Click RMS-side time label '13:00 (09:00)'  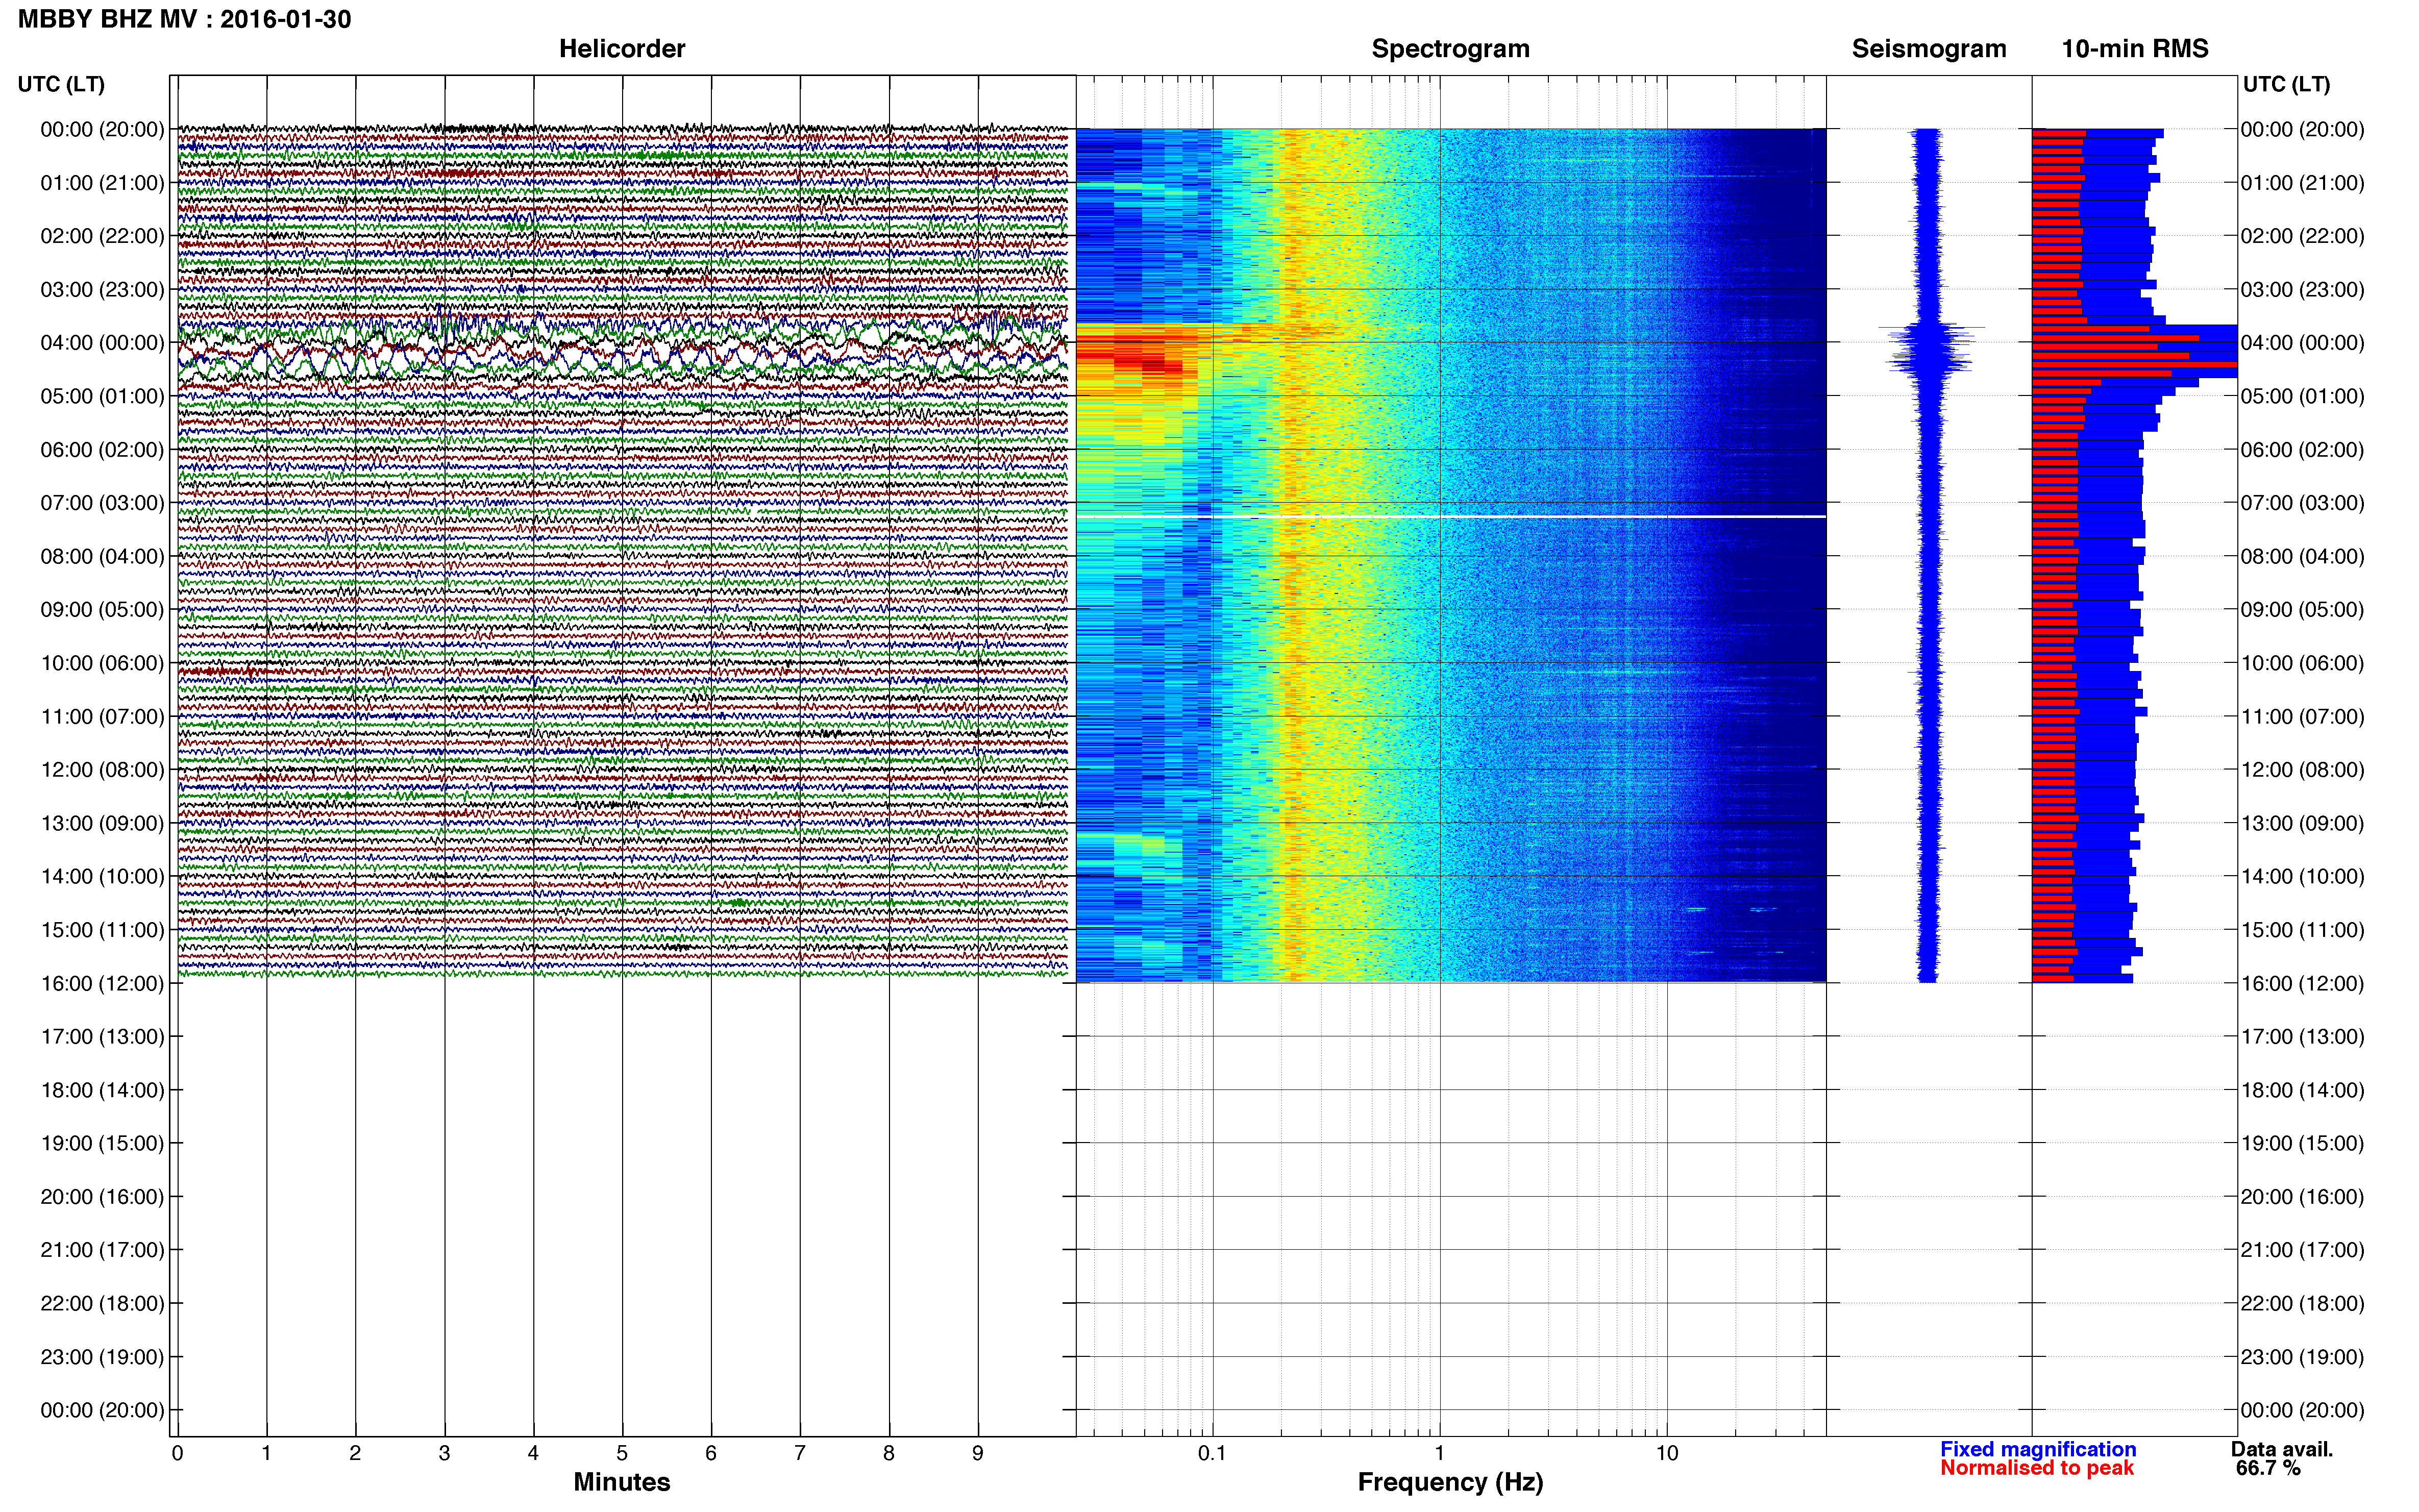2303,823
